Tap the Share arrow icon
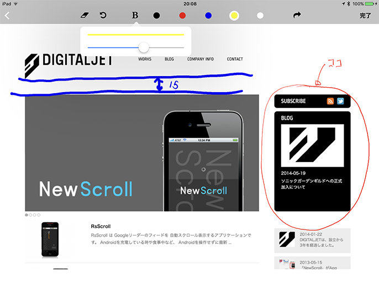 (x=297, y=15)
